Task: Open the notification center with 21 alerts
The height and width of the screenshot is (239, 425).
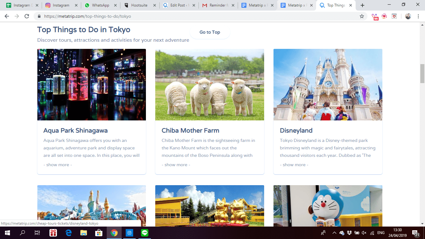Action: point(416,233)
